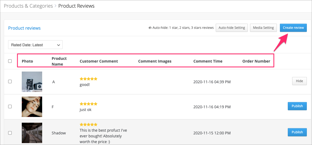
Task: Click the auto-hide crossed-eye icon
Action: click(150, 28)
